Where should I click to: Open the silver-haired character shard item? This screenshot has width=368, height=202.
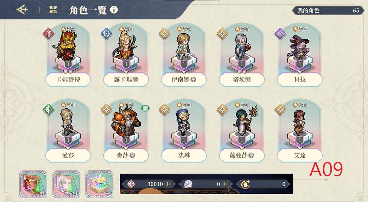(x=66, y=184)
